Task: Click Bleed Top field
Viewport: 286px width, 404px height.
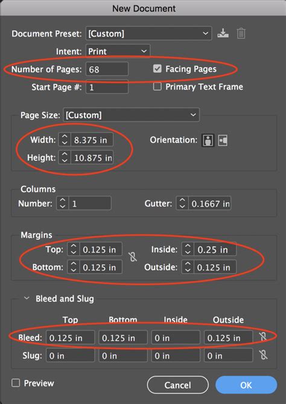Action: pyautogui.click(x=70, y=338)
